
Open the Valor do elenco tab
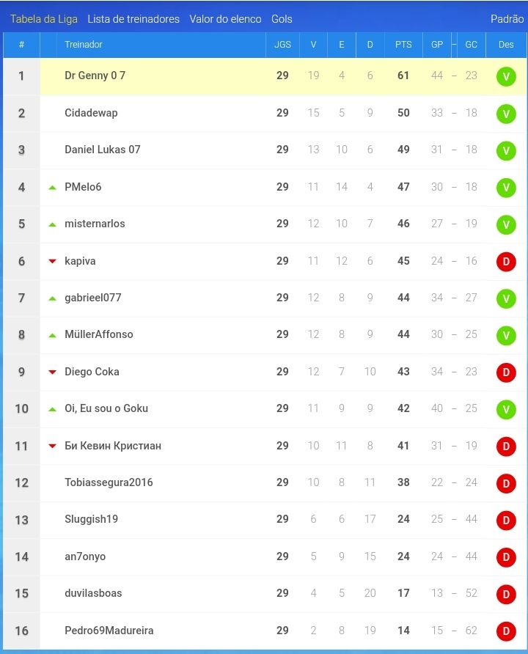coord(225,19)
